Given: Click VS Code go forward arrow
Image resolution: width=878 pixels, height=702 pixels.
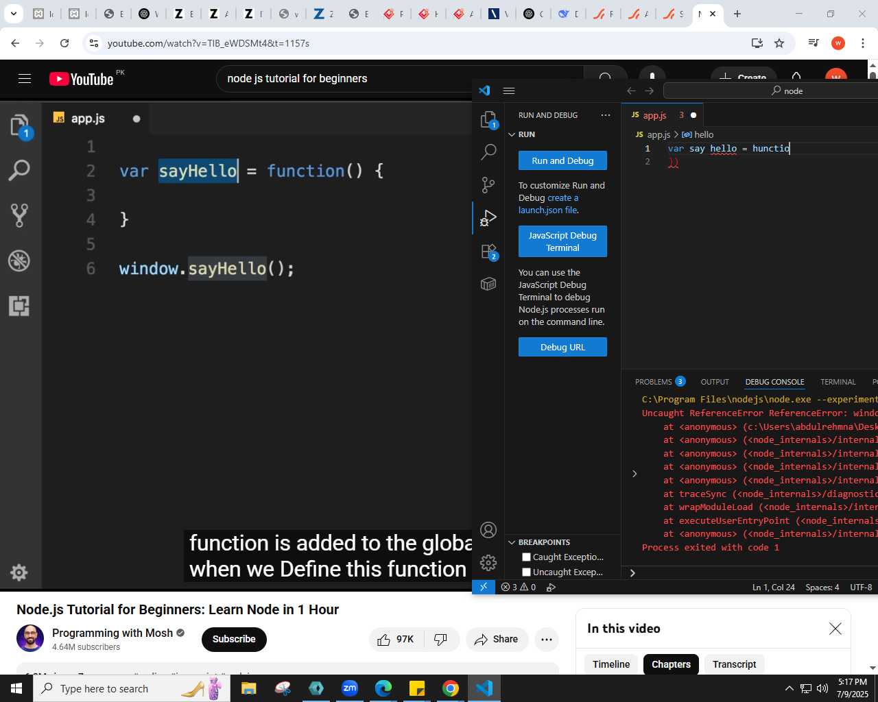Looking at the screenshot, I should (649, 90).
